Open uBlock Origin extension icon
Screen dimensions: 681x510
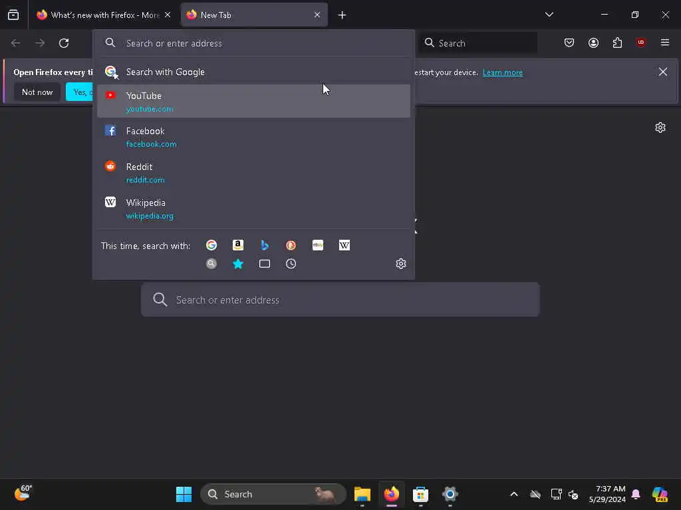[x=640, y=42]
